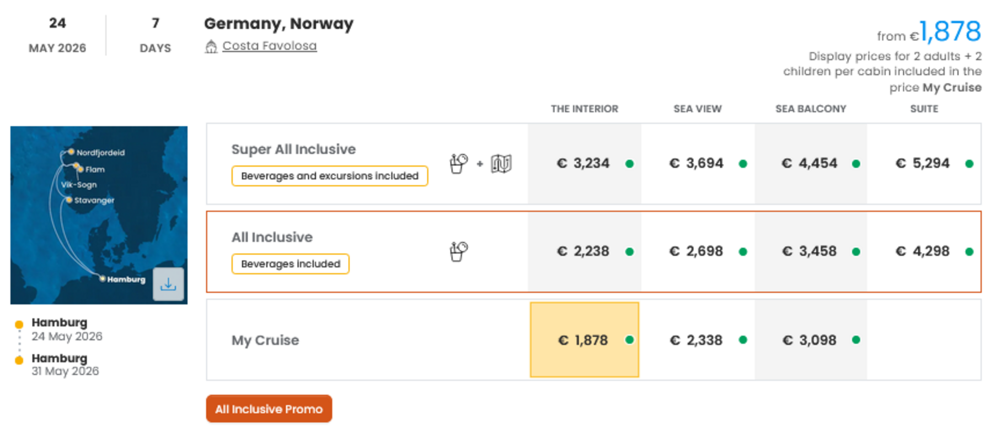Image resolution: width=991 pixels, height=441 pixels.
Task: Choose All Inclusive Sea View fare € 2,698
Action: 697,251
